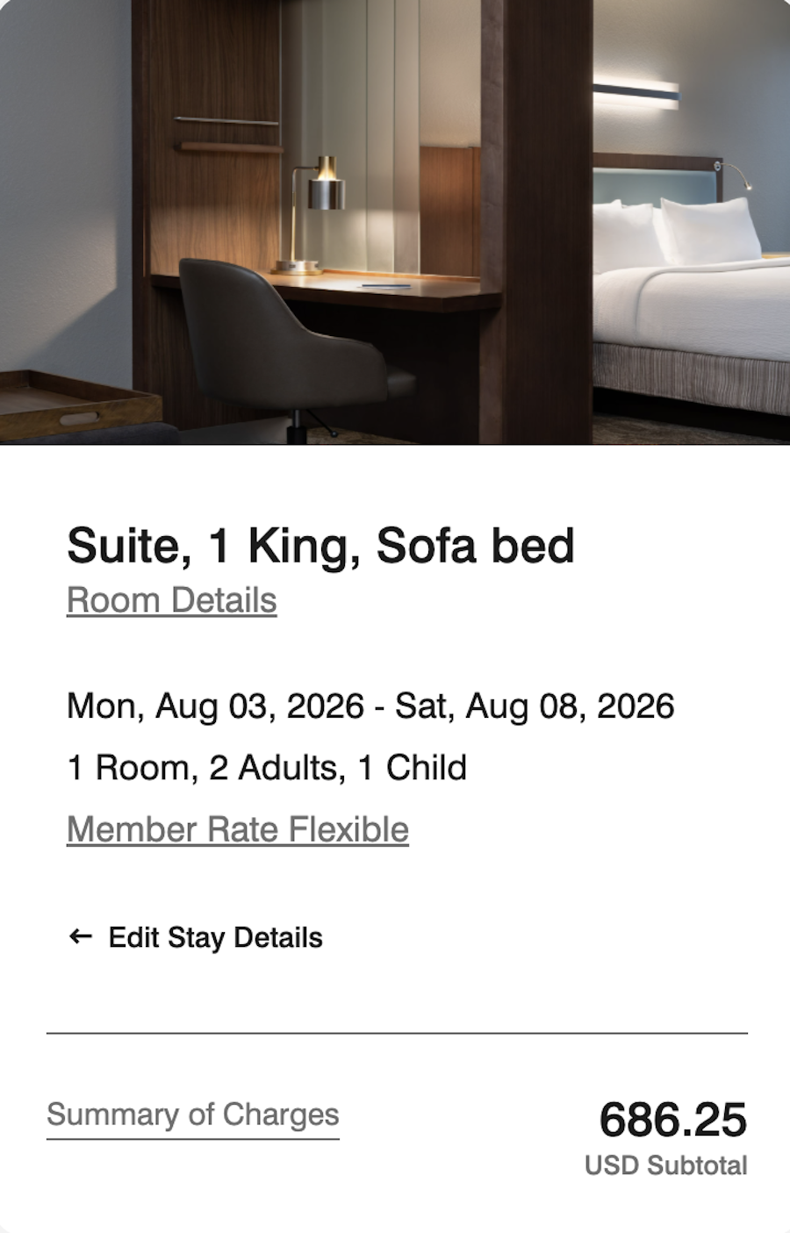Click the hotel room photo
The height and width of the screenshot is (1233, 790).
[x=395, y=219]
